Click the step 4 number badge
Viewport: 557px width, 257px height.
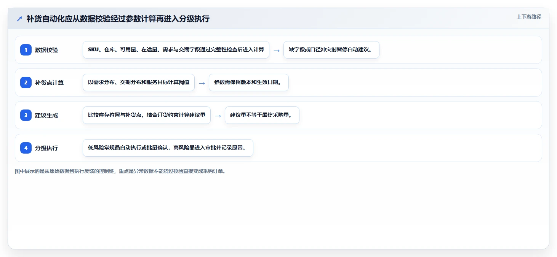point(26,148)
